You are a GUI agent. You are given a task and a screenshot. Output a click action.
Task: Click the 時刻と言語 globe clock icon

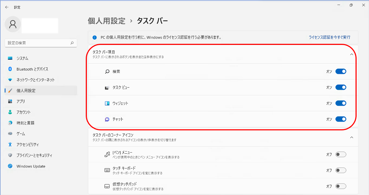coord(10,123)
